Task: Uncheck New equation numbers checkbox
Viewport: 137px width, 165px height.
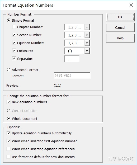Action: tap(9, 102)
